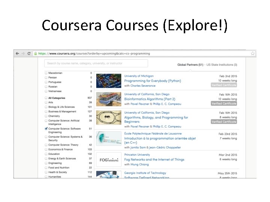Screen dimensions: 270x202
Task: Open Algorithms, Biology, and Programming for Beginners
Action: coord(156,120)
